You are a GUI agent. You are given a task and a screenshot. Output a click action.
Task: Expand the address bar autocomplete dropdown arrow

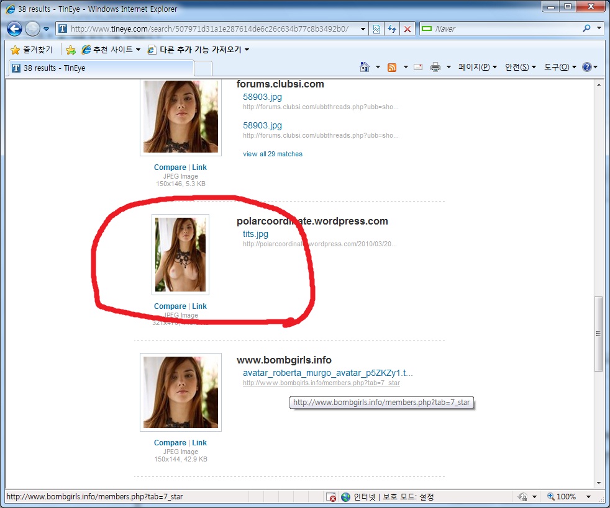(x=363, y=29)
